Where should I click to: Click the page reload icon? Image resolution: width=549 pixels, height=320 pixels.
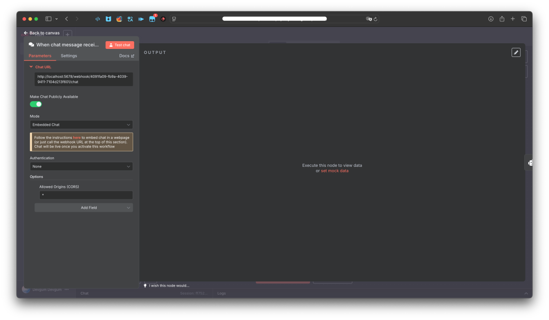click(x=376, y=19)
